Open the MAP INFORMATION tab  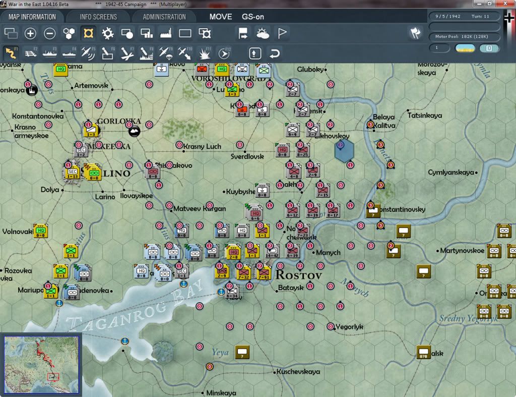click(x=32, y=17)
